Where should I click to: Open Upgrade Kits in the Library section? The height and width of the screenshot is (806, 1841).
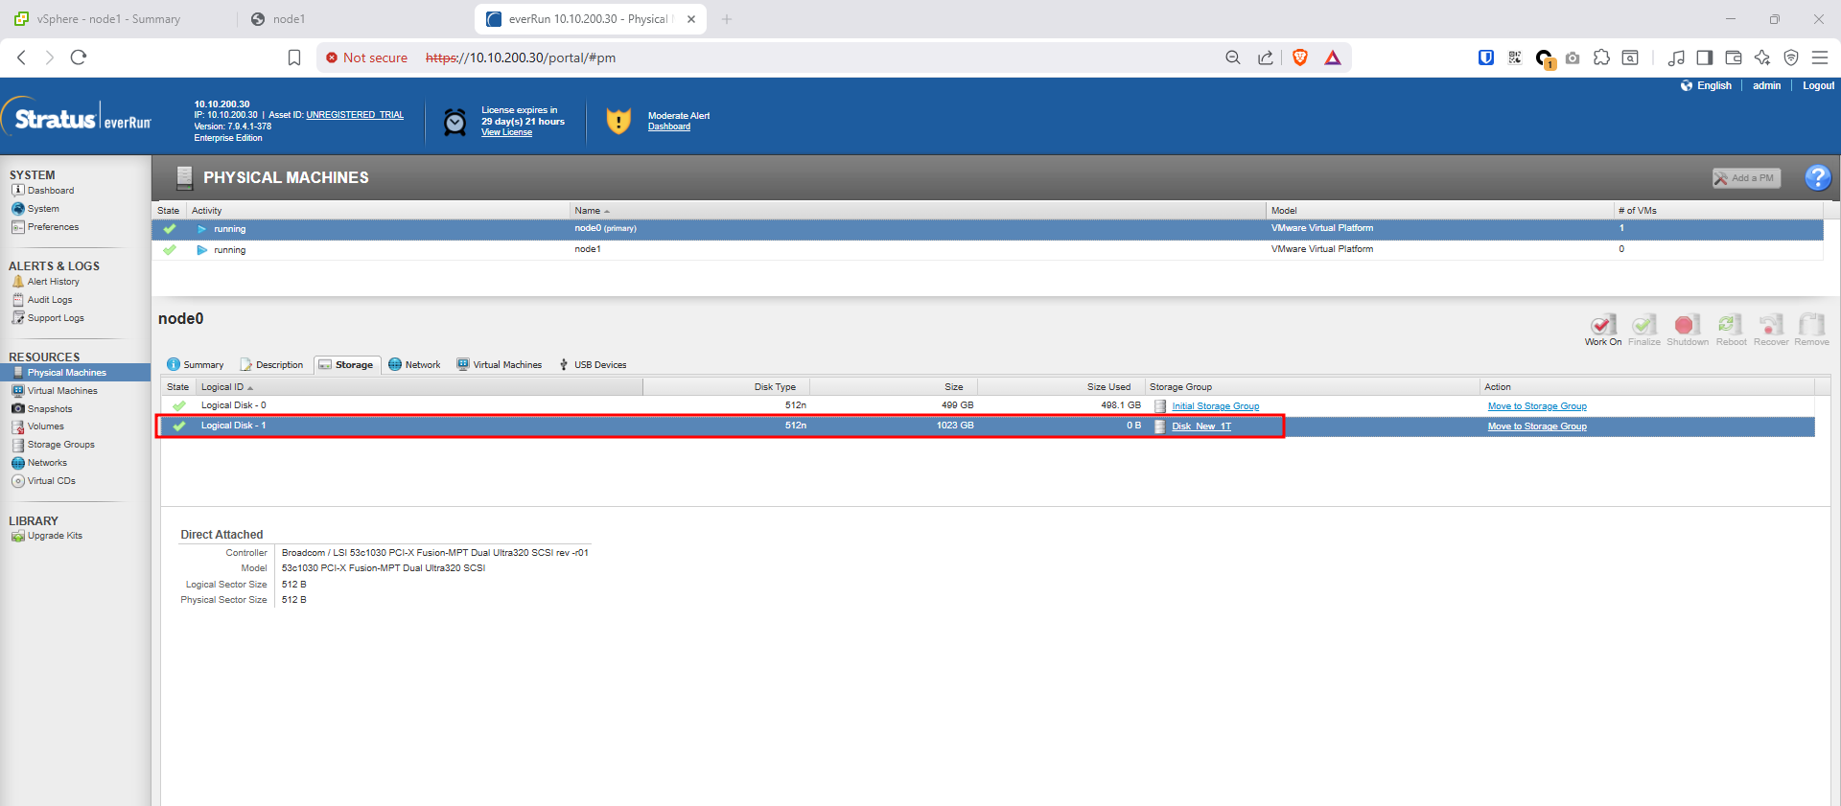point(55,536)
